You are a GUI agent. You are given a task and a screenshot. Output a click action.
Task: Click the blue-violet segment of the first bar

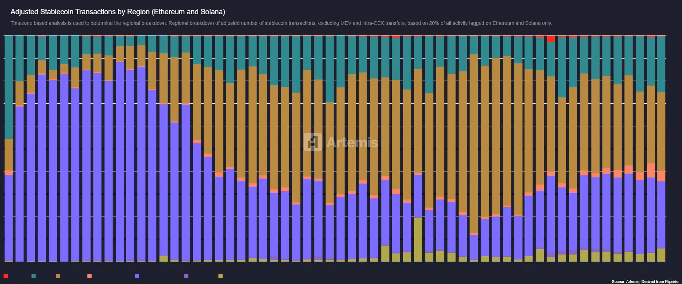coord(9,217)
